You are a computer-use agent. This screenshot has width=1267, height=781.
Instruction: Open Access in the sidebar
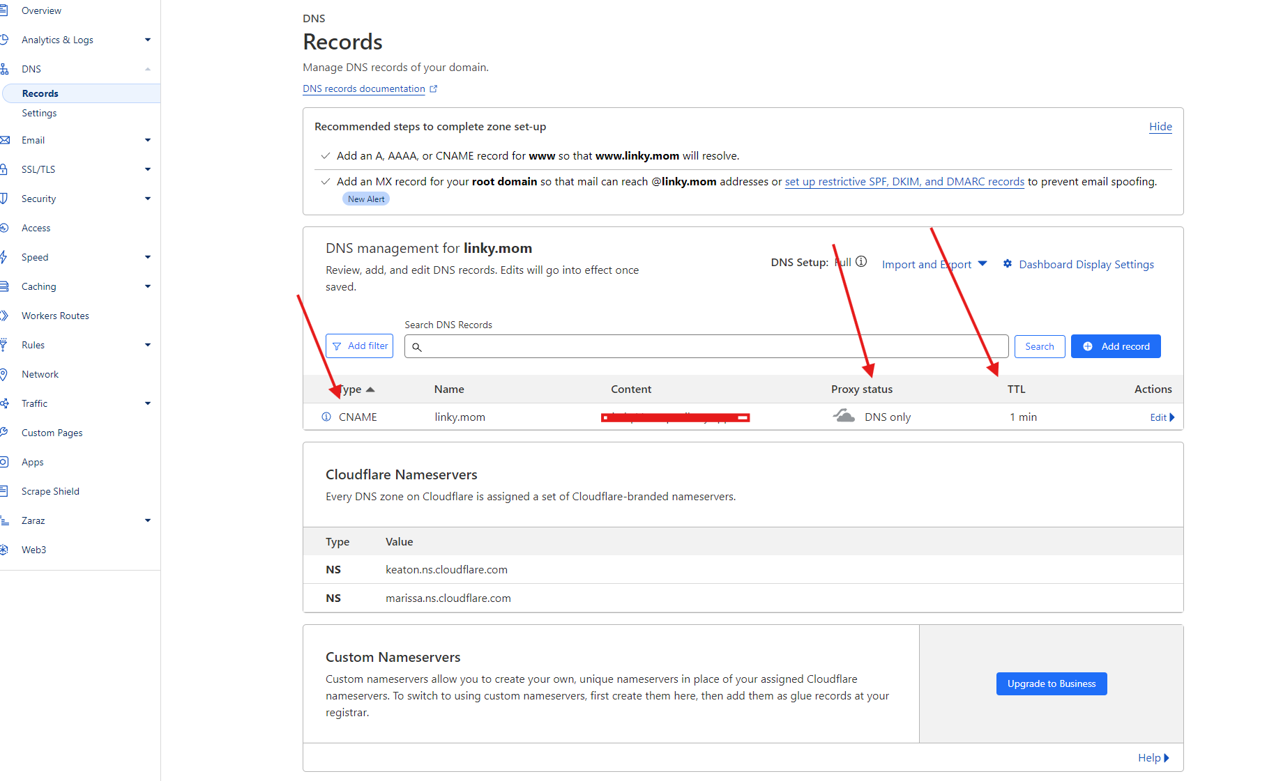point(36,228)
